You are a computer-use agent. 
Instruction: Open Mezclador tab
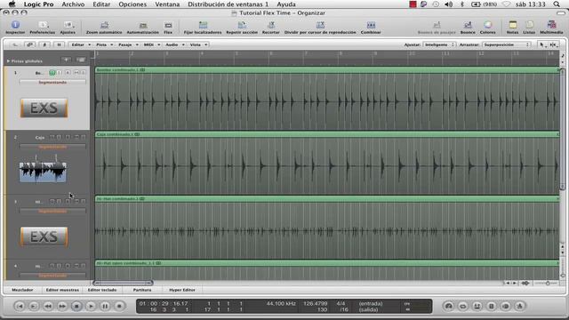[22, 290]
